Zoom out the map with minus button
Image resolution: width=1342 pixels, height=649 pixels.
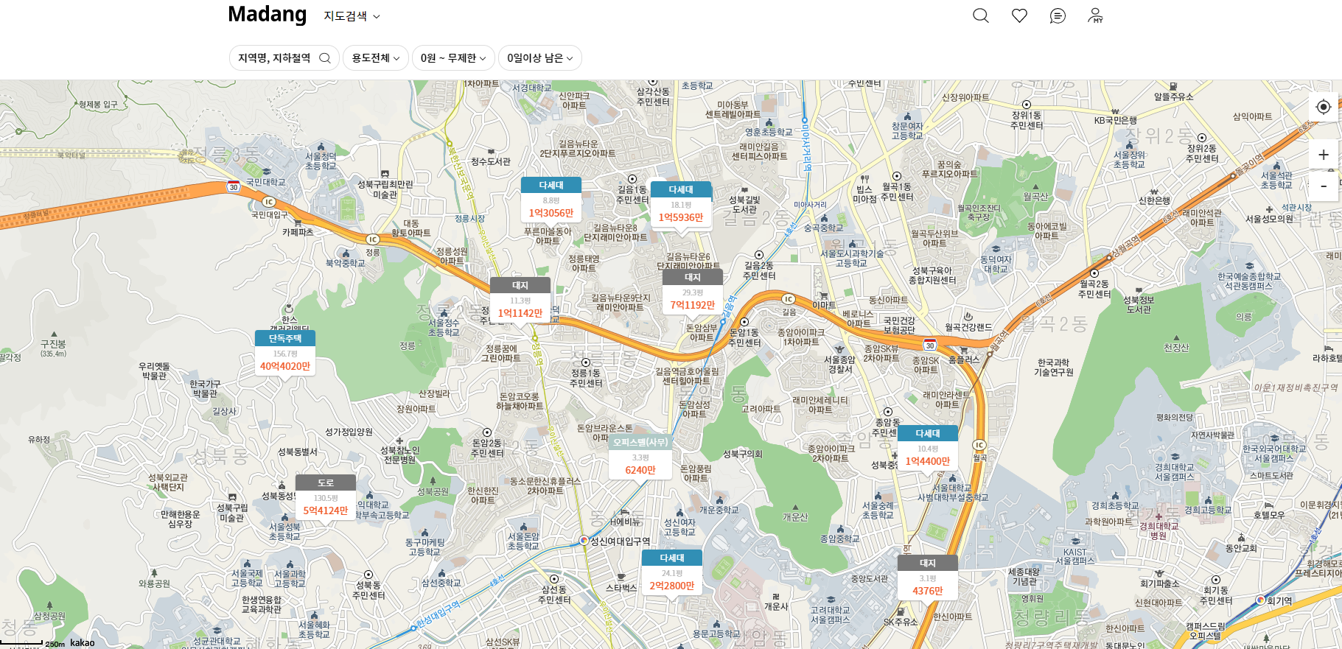click(x=1324, y=186)
